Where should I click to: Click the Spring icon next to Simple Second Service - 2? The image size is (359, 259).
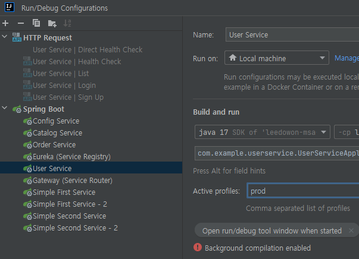point(27,228)
